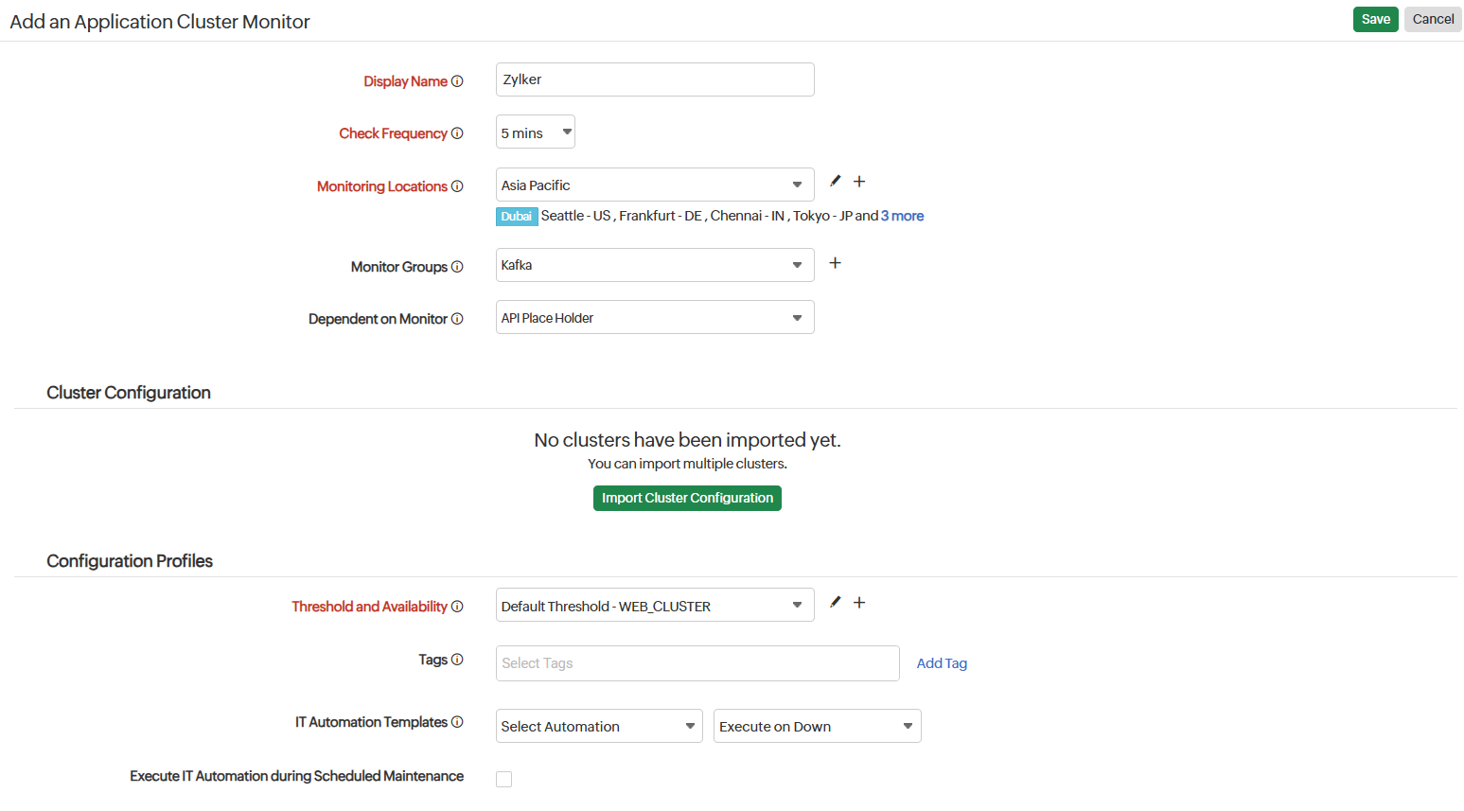Open the Display Name info tooltip
The image size is (1464, 811).
tap(458, 80)
